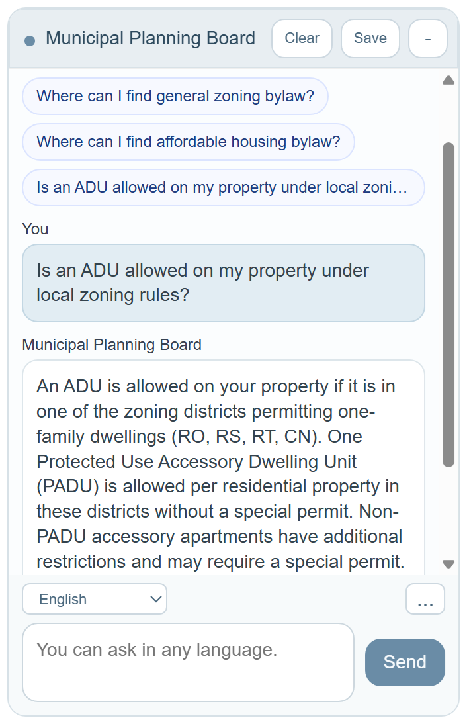The image size is (469, 724).
Task: Clear the conversation history
Action: [302, 38]
